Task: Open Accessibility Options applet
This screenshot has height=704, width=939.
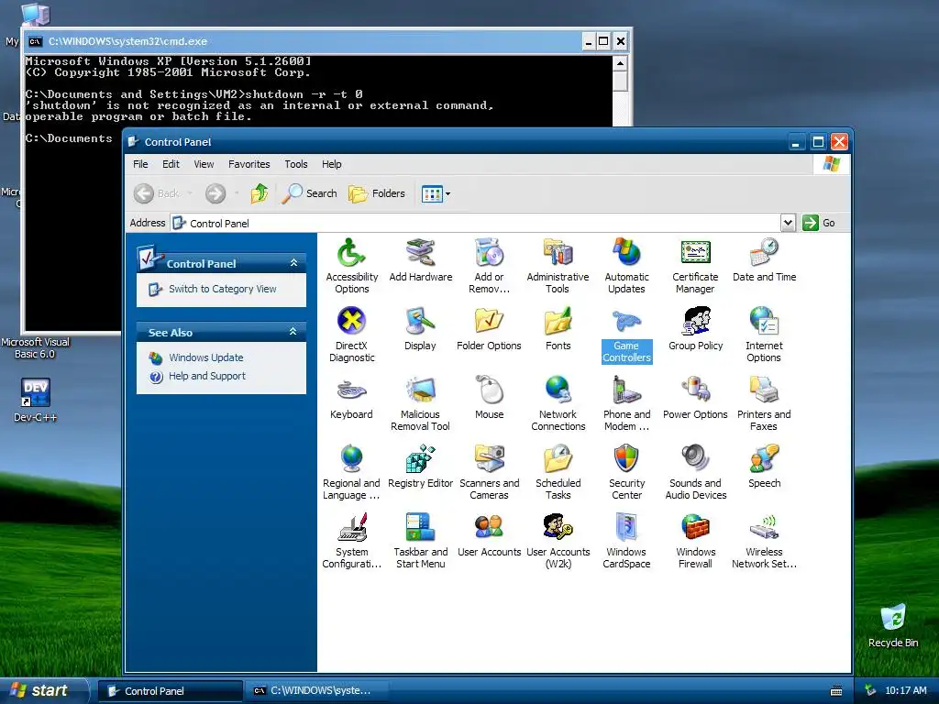Action: 351,266
